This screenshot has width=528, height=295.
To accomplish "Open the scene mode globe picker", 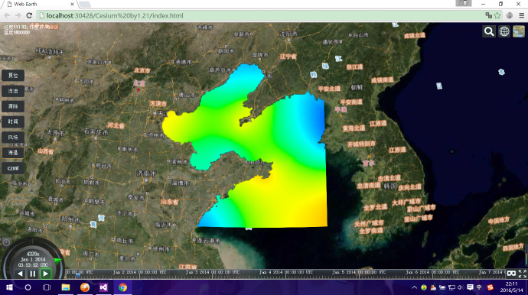I will pos(504,31).
